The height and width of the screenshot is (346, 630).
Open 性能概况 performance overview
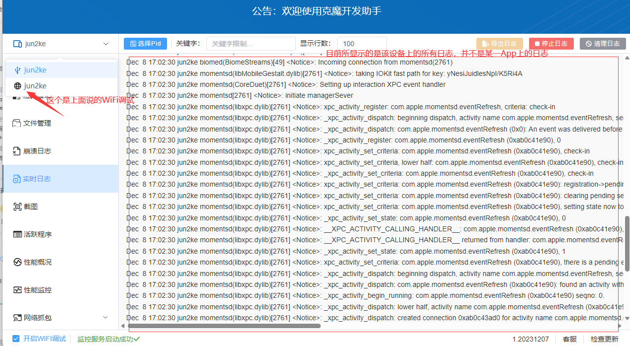pos(60,262)
